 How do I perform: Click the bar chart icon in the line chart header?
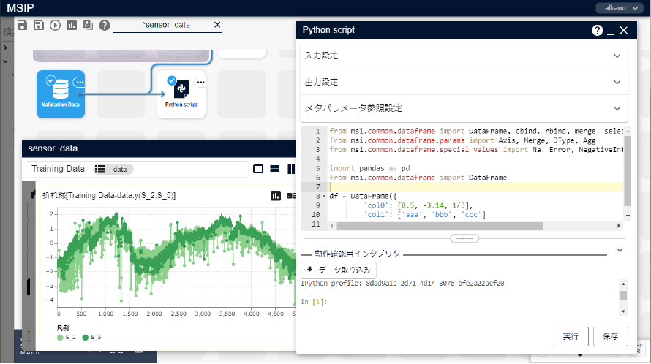(x=276, y=196)
